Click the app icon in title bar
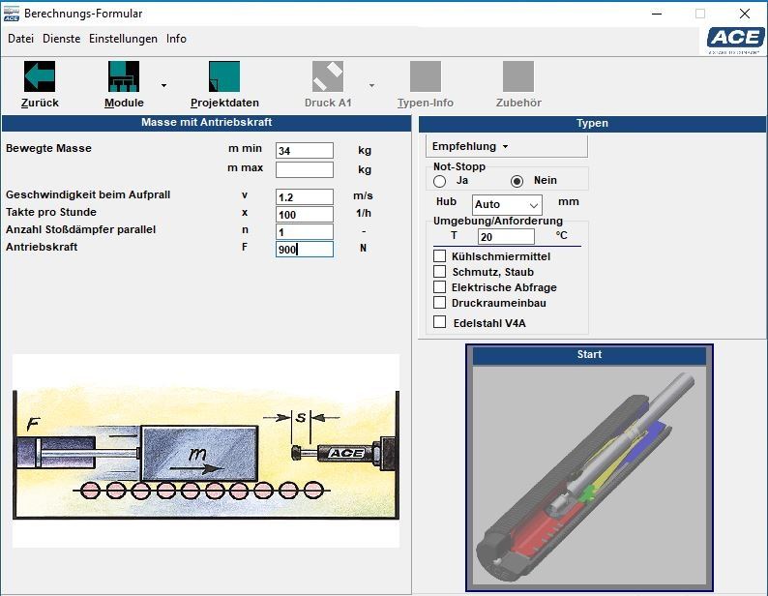The width and height of the screenshot is (768, 596). coord(12,13)
